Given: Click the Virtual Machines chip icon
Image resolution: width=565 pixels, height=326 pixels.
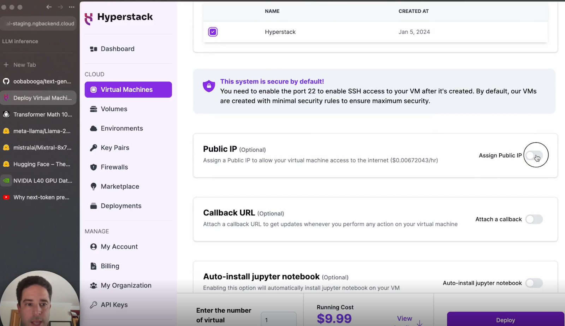Looking at the screenshot, I should [x=94, y=90].
